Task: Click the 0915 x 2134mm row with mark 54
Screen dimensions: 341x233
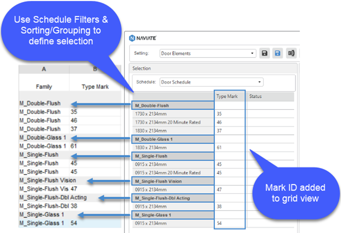Action: (x=213, y=223)
